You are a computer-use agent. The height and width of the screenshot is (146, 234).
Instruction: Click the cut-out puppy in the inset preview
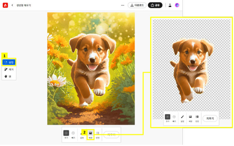(192, 70)
